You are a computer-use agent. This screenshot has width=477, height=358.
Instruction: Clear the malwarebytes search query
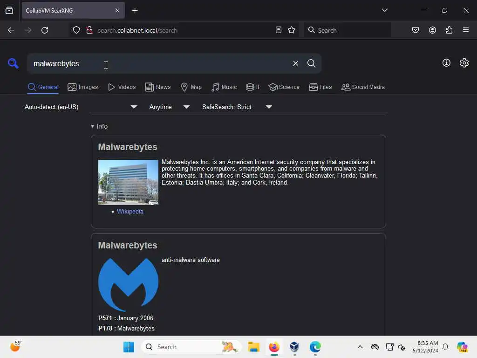(295, 63)
